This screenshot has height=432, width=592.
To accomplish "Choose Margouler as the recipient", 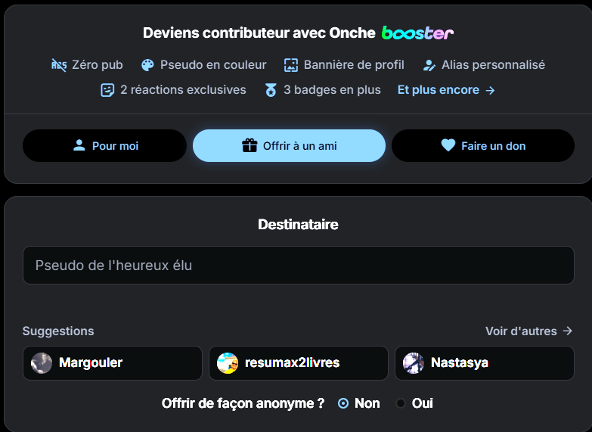I will (x=113, y=363).
